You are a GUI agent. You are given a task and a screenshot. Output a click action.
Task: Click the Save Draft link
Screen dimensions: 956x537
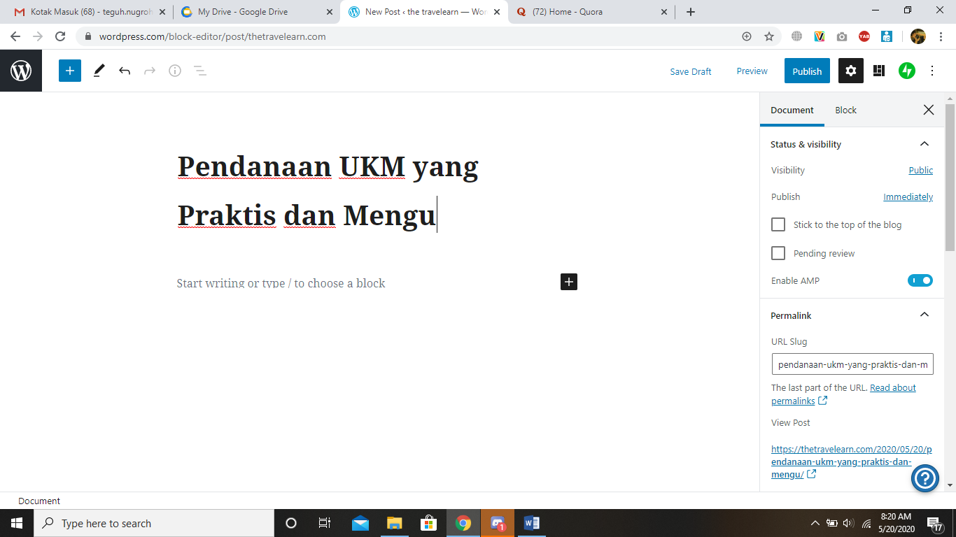(x=690, y=71)
